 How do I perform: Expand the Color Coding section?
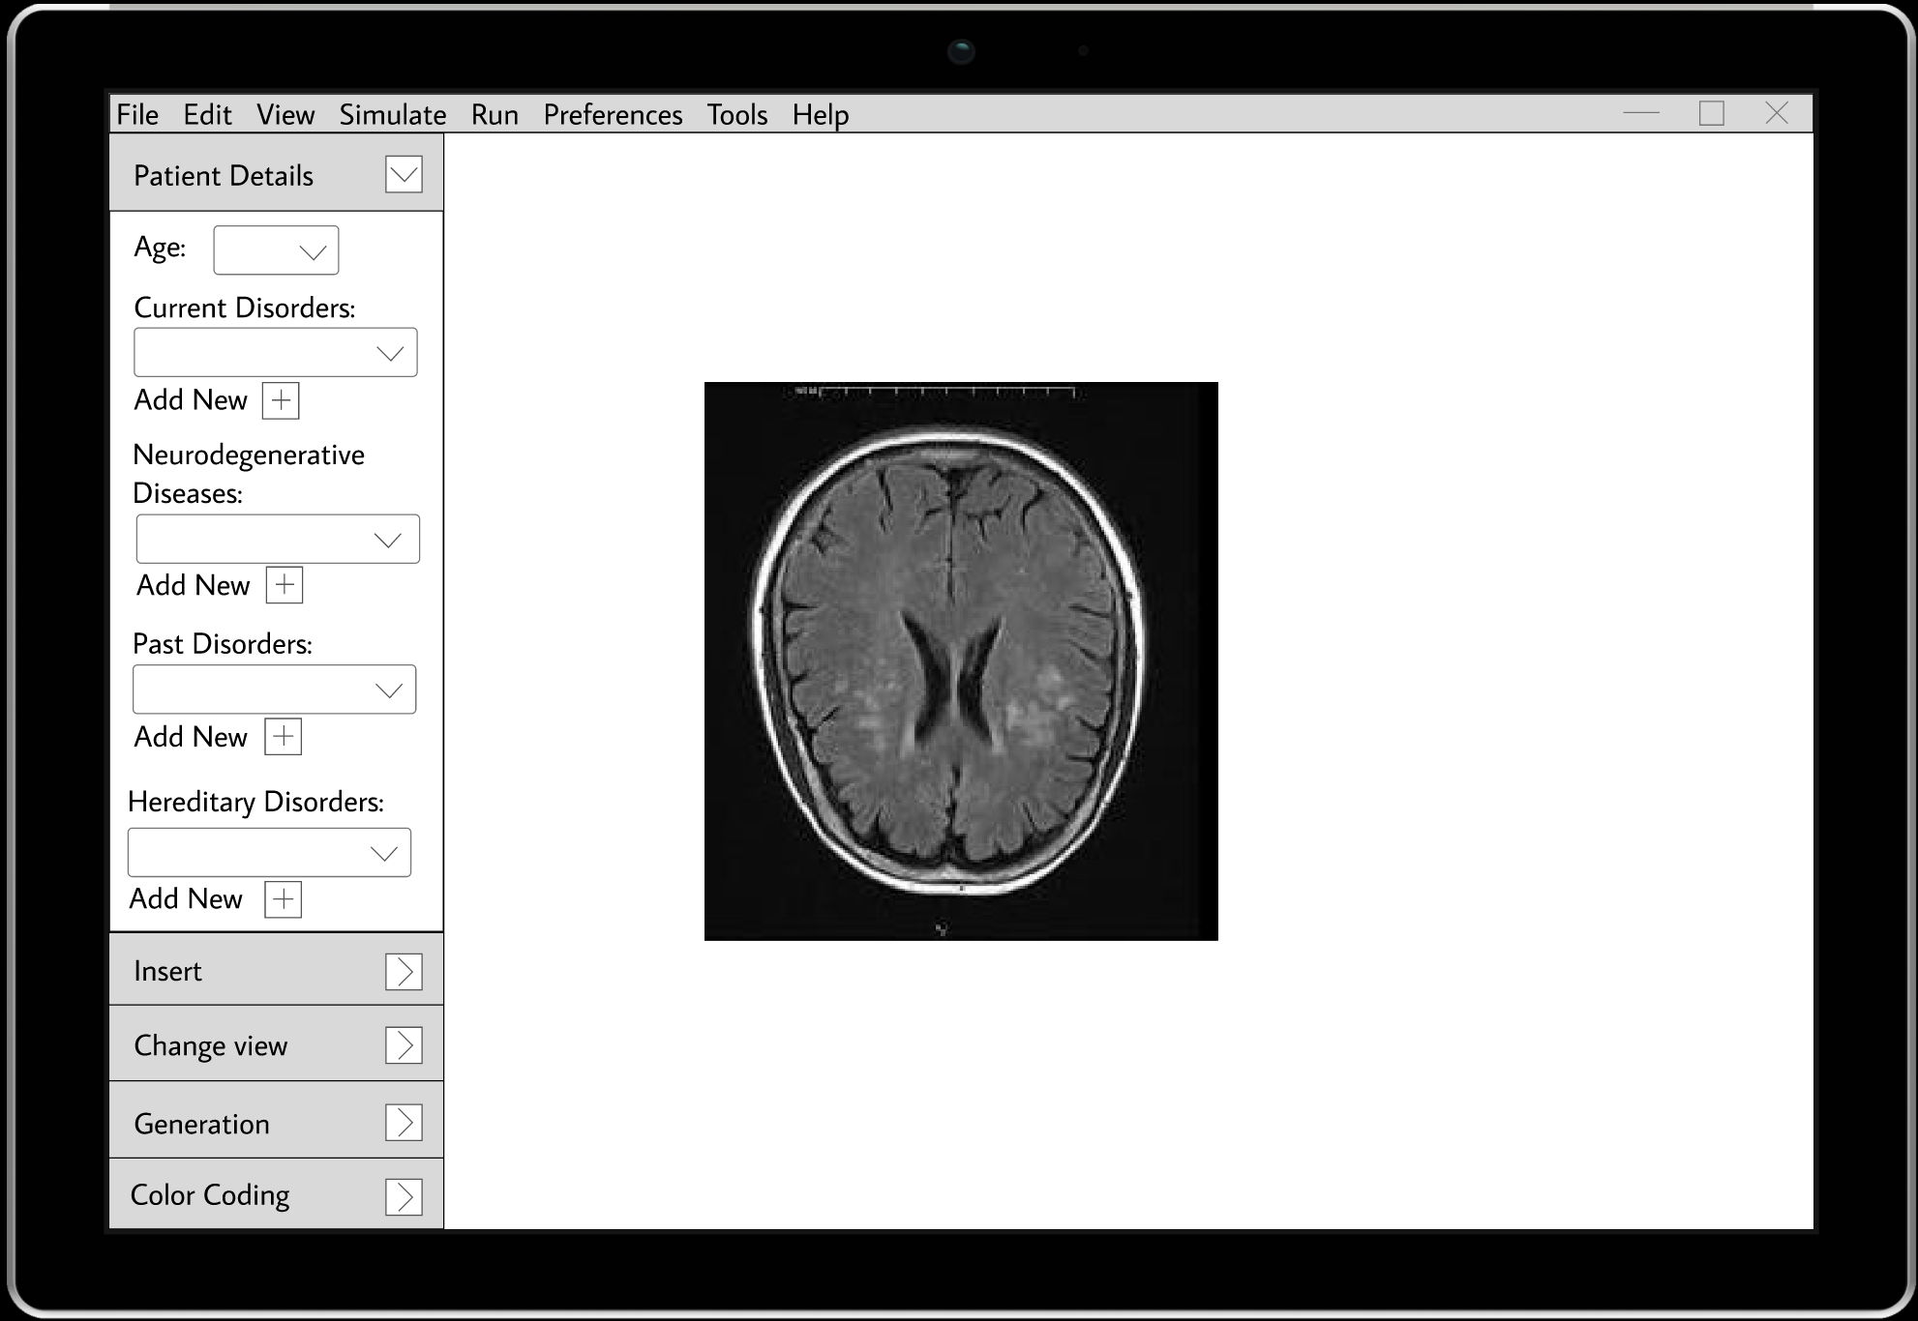tap(404, 1196)
